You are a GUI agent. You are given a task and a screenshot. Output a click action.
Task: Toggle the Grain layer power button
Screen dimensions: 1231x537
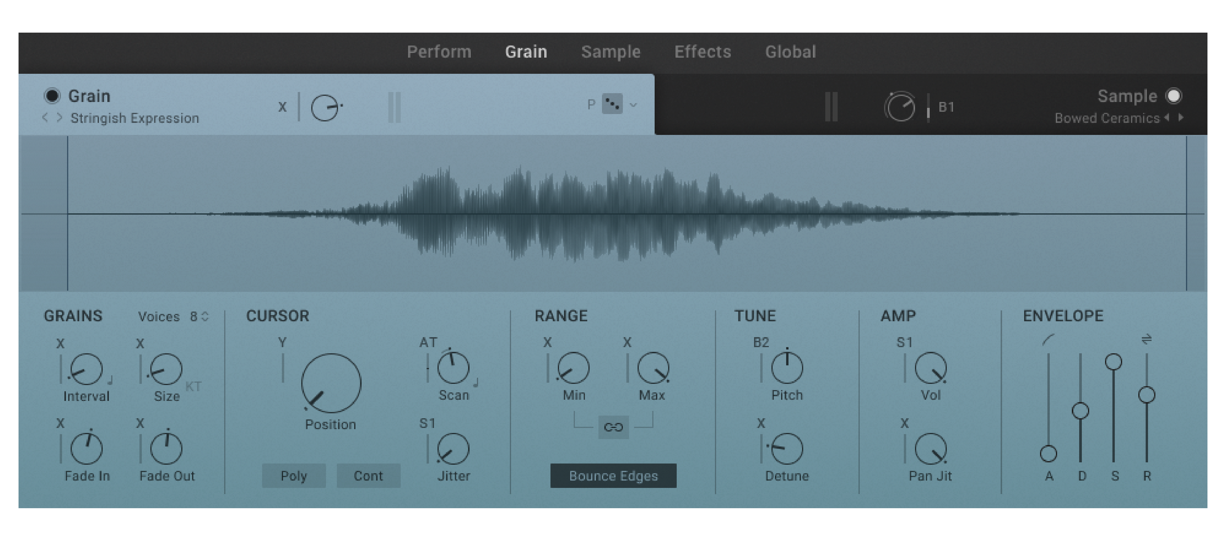tap(51, 96)
